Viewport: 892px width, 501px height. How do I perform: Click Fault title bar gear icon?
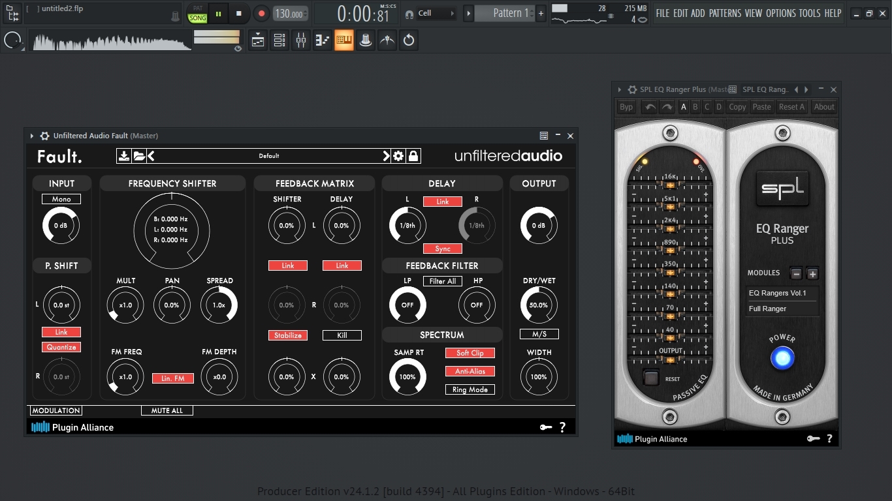[x=44, y=136]
